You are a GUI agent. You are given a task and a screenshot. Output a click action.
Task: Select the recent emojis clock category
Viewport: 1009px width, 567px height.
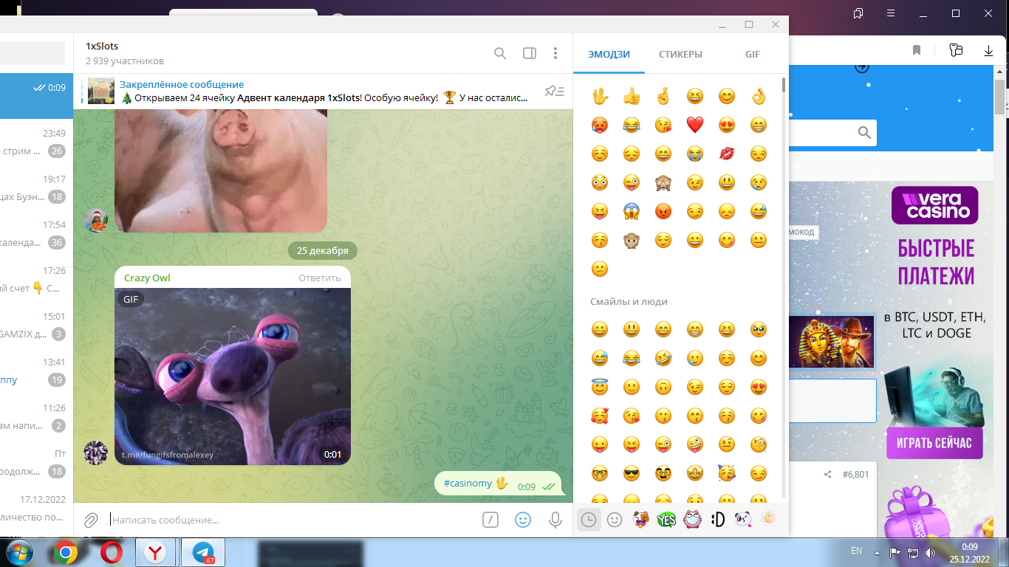589,520
